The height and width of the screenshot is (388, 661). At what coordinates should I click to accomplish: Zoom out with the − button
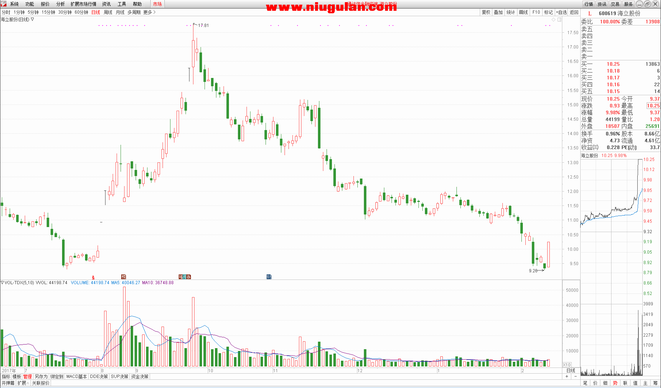(576, 377)
